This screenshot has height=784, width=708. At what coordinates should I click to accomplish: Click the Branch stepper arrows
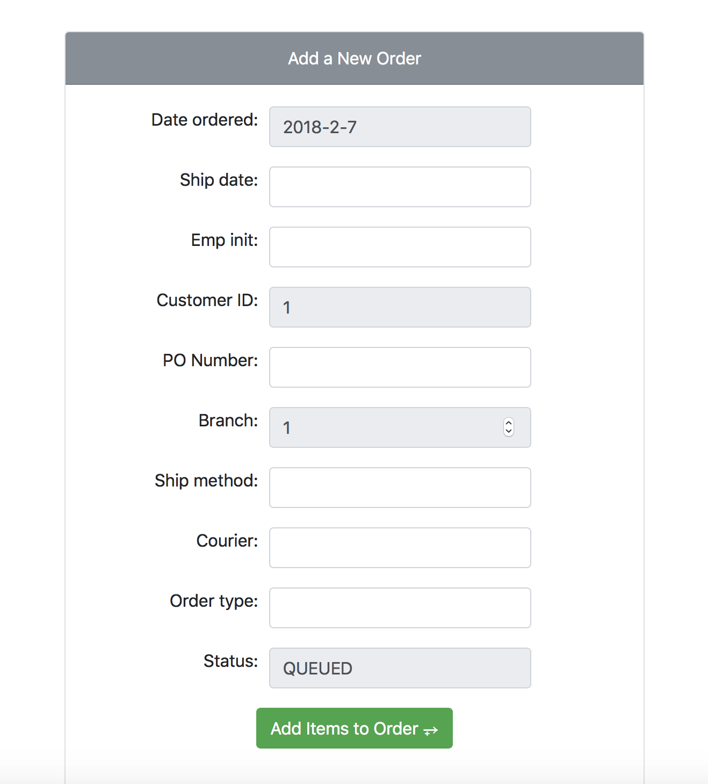click(509, 427)
